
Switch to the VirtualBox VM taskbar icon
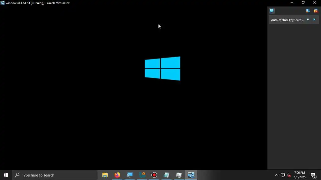click(x=191, y=175)
